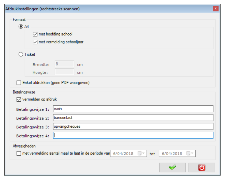Click the Betalingswijze 3 field containing opvangcheques

pyautogui.click(x=133, y=127)
